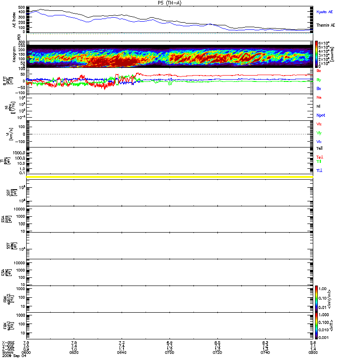Click the red Vix velocity legend label
Image resolution: width=339 pixels, height=362 pixels.
[319, 124]
